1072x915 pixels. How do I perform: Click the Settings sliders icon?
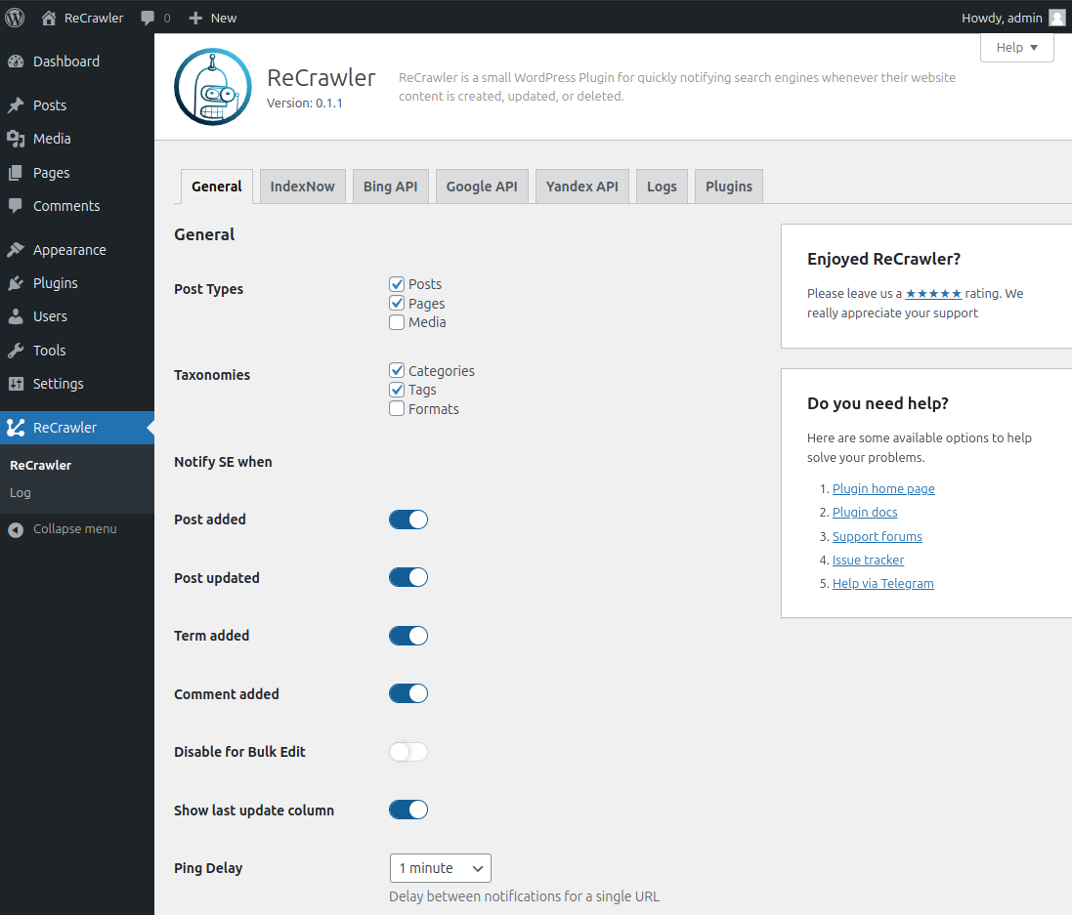click(16, 384)
